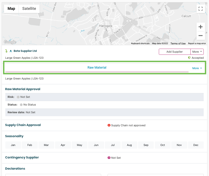The width and height of the screenshot is (209, 176).
Task: Click the Add Supplier button
Action: tap(174, 52)
